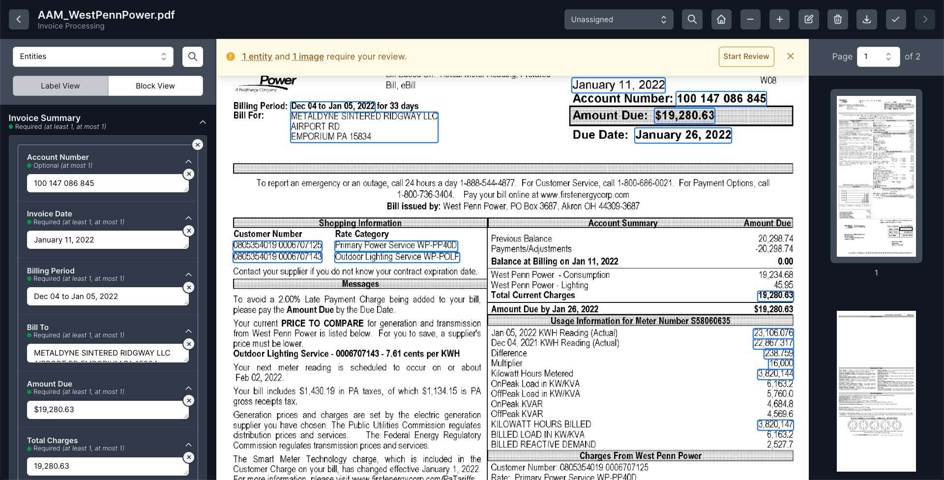Click the home icon to reset view
The width and height of the screenshot is (944, 480).
point(721,19)
